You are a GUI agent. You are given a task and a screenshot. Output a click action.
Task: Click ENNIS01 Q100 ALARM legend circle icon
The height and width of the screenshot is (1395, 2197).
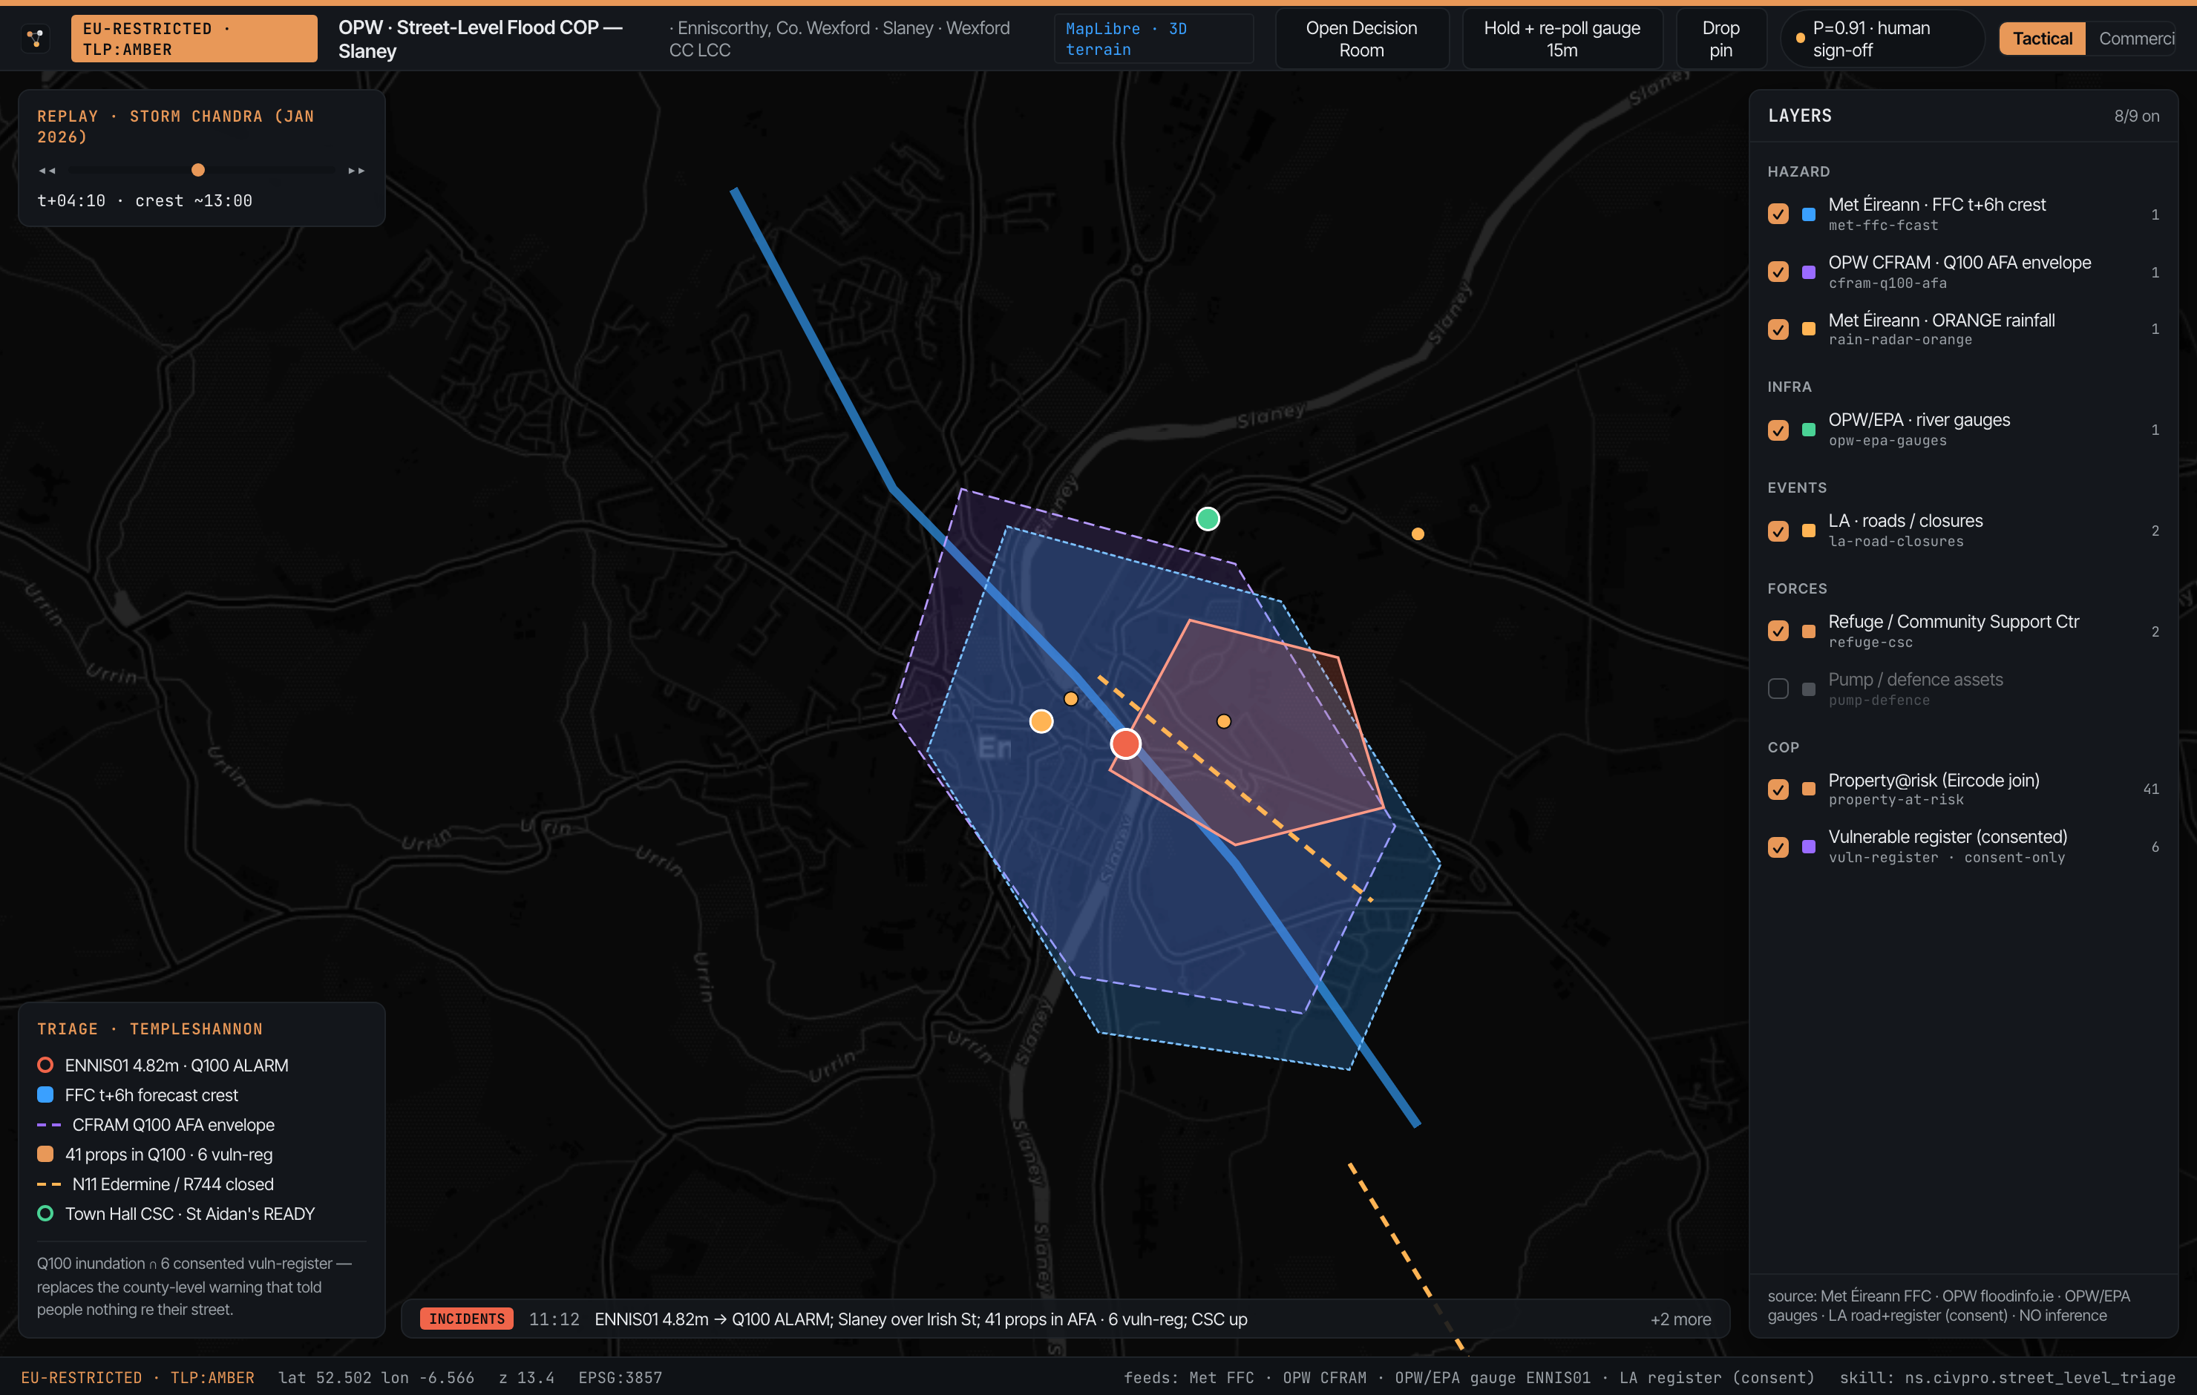pyautogui.click(x=45, y=1065)
